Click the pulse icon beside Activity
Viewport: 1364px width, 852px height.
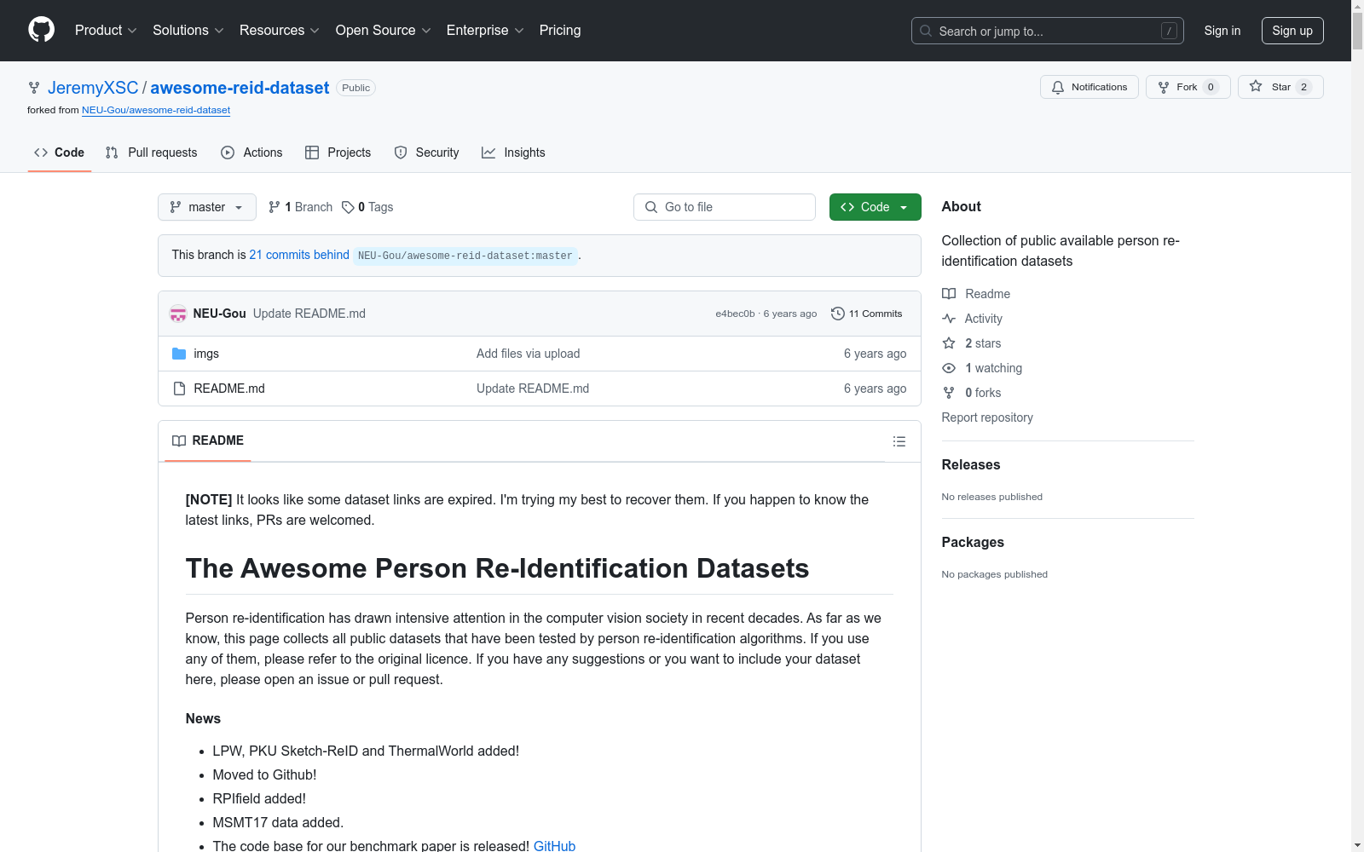tap(949, 319)
